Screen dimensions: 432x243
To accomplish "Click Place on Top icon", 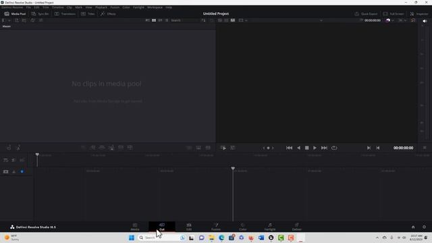I will coord(121,148).
